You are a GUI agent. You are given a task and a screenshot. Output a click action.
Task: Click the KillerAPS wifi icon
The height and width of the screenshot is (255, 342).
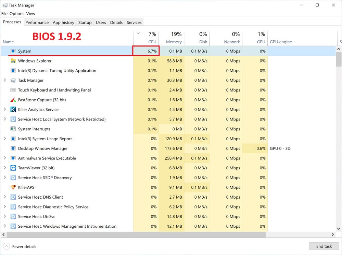pos(13,187)
